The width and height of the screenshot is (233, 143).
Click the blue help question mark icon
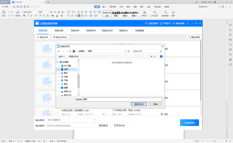161,56
